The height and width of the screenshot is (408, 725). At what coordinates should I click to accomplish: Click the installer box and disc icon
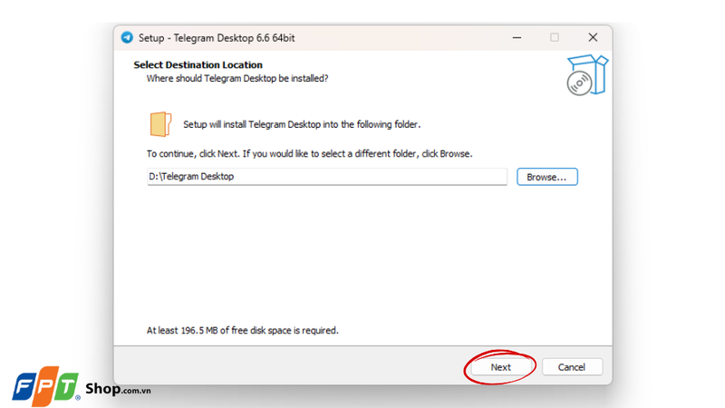pyautogui.click(x=587, y=75)
